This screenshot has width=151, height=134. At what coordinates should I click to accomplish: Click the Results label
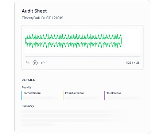pos(26,87)
